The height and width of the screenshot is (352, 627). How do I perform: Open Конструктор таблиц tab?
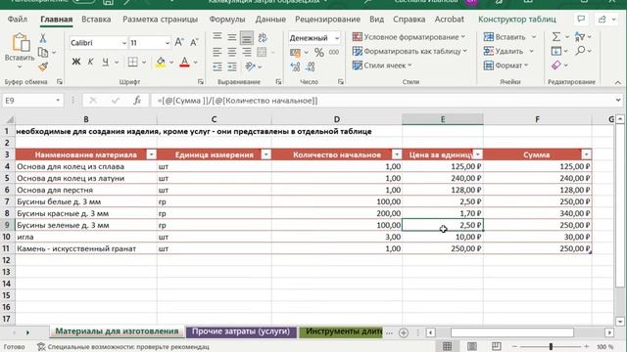point(516,20)
